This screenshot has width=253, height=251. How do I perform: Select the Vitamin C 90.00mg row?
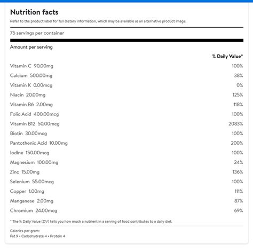pyautogui.click(x=127, y=66)
